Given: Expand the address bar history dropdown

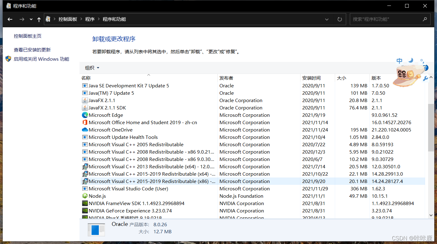Looking at the screenshot, I should click(x=327, y=19).
